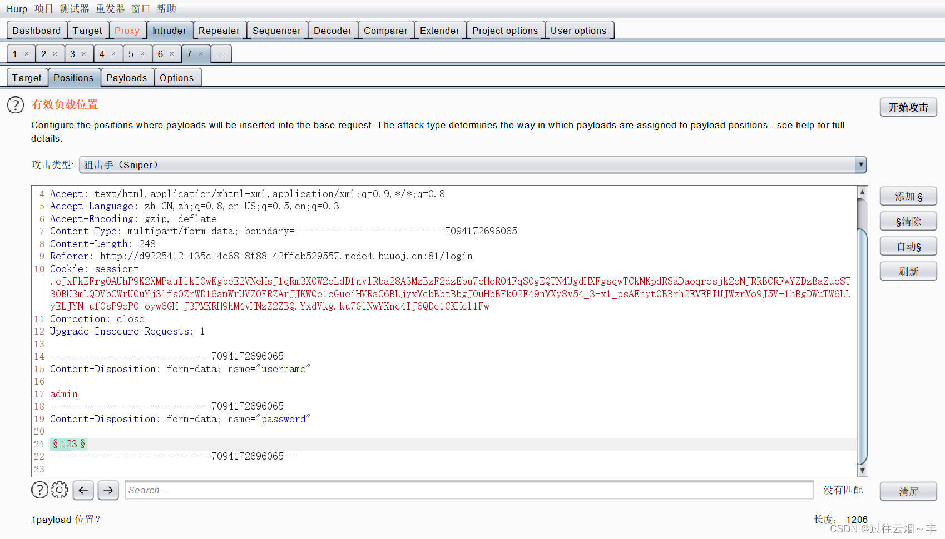Select intruder attack tab 1
The image size is (945, 539).
coord(15,54)
